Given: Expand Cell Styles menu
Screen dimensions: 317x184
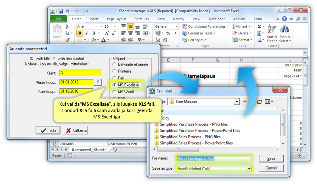Looking at the screenshot, I should click(x=195, y=40).
